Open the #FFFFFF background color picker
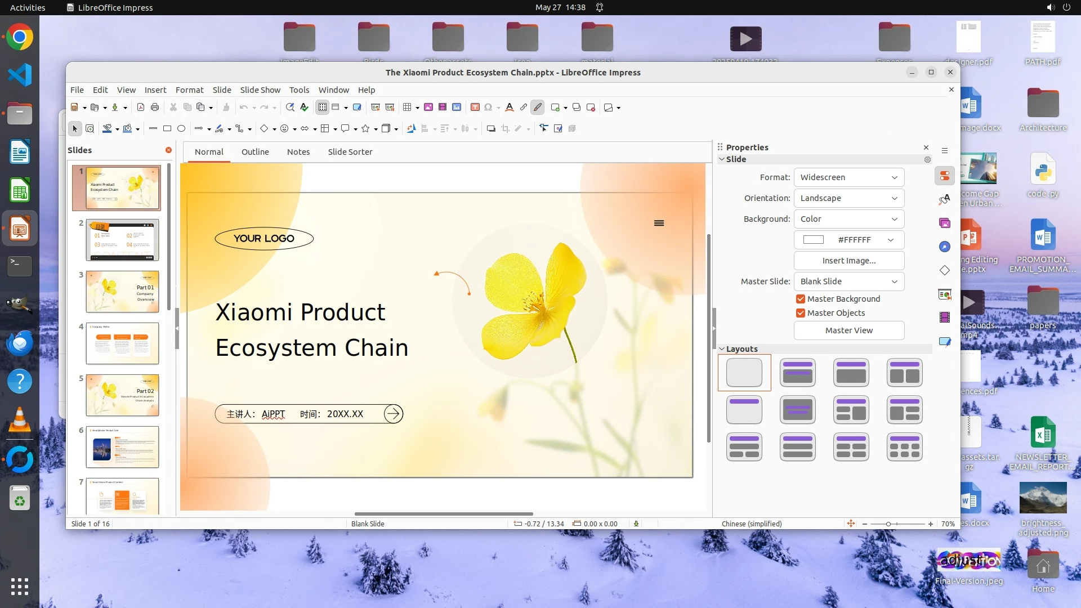This screenshot has width=1081, height=608. pos(848,240)
